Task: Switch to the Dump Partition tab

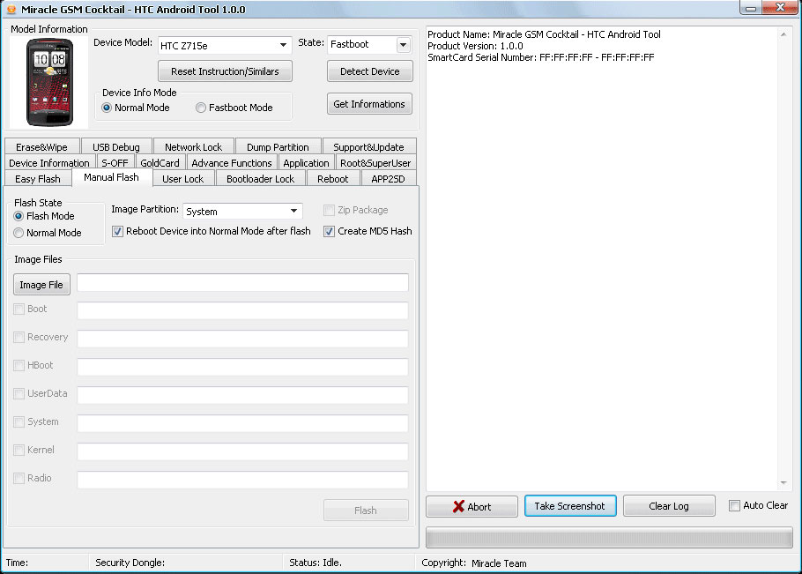Action: coord(278,147)
